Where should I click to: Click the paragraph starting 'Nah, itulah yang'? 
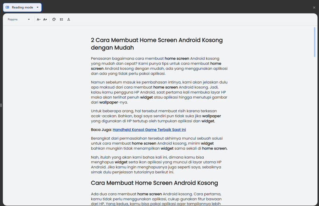tap(159, 165)
